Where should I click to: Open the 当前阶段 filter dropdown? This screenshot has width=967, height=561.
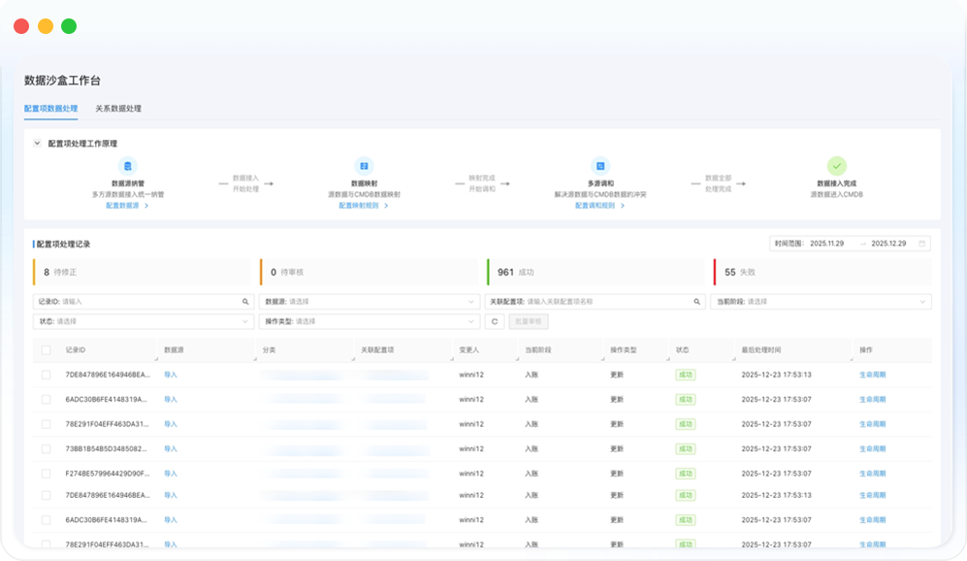tap(821, 302)
